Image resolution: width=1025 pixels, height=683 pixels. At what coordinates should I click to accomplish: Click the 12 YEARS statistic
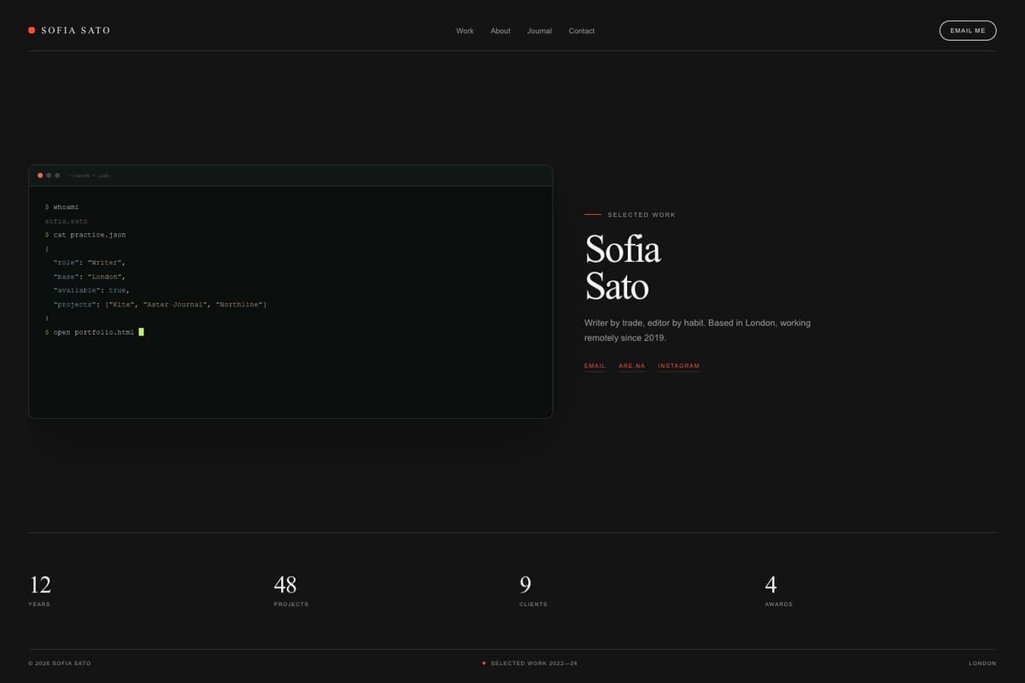40,591
